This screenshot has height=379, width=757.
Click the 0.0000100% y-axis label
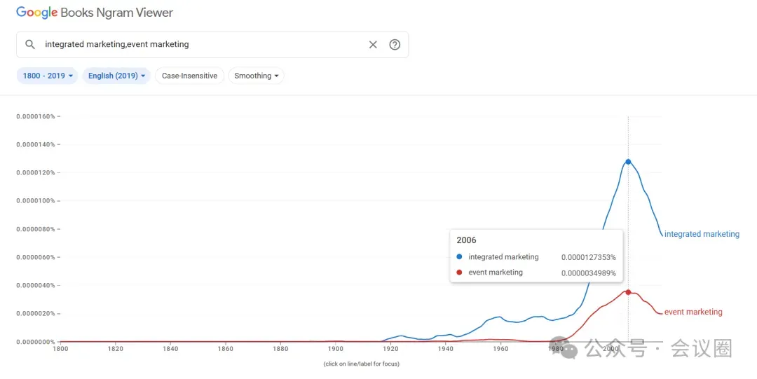pyautogui.click(x=36, y=201)
